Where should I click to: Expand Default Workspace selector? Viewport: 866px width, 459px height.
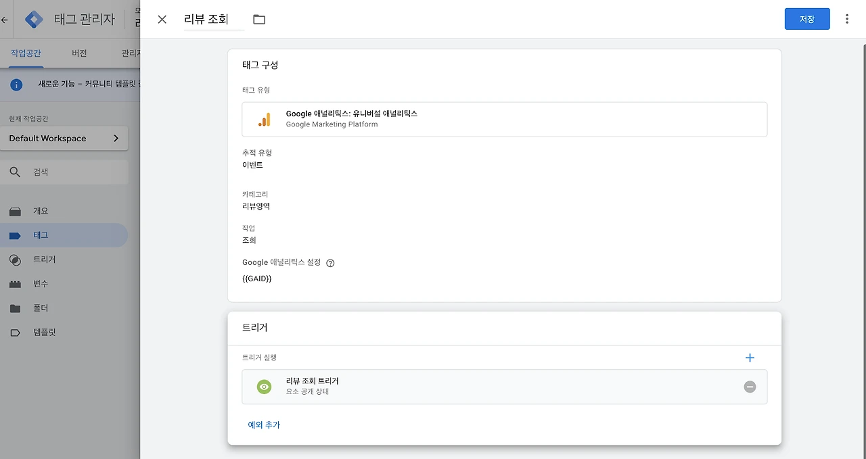point(64,139)
